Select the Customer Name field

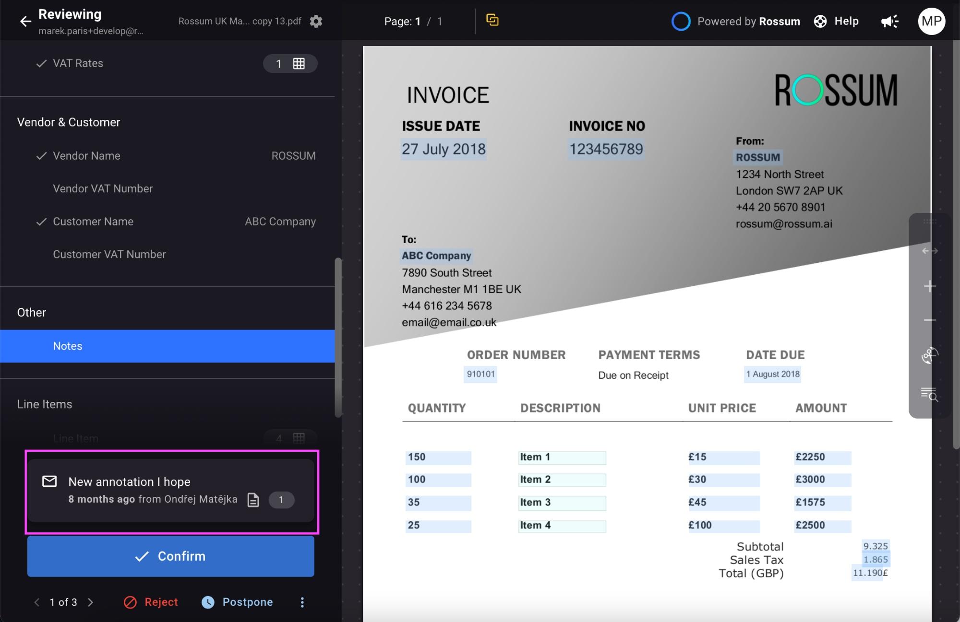click(168, 222)
